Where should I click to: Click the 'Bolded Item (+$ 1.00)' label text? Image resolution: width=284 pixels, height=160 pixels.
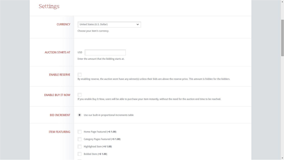(x=95, y=154)
